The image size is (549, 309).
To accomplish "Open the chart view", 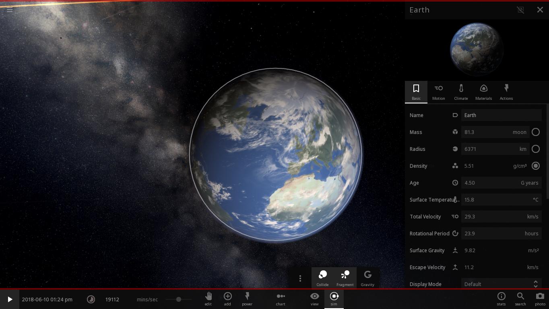I will [281, 299].
